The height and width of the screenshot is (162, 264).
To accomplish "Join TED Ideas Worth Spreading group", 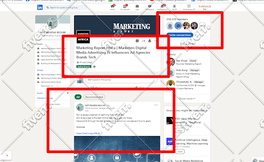I will [180, 131].
